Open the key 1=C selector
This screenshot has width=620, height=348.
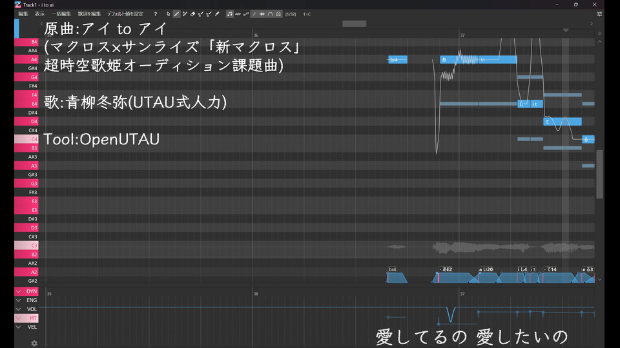(x=307, y=14)
